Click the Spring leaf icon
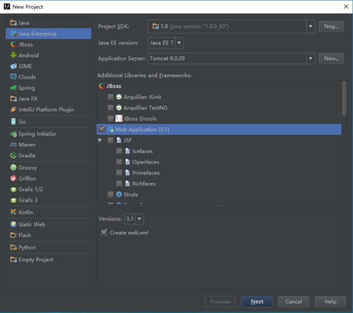Image resolution: width=353 pixels, height=313 pixels. (13, 88)
